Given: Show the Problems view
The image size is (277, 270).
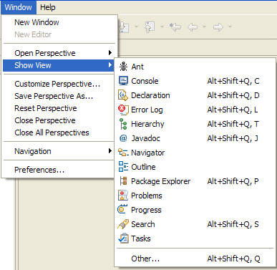Looking at the screenshot, I should (195, 196).
